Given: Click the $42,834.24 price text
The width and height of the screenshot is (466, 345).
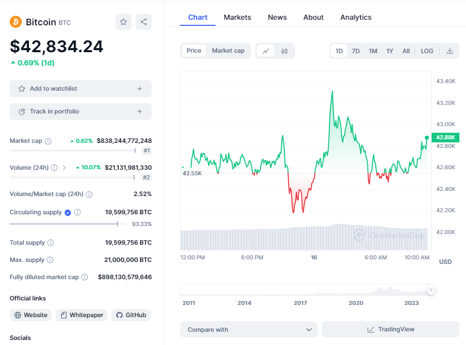Looking at the screenshot, I should tap(57, 47).
